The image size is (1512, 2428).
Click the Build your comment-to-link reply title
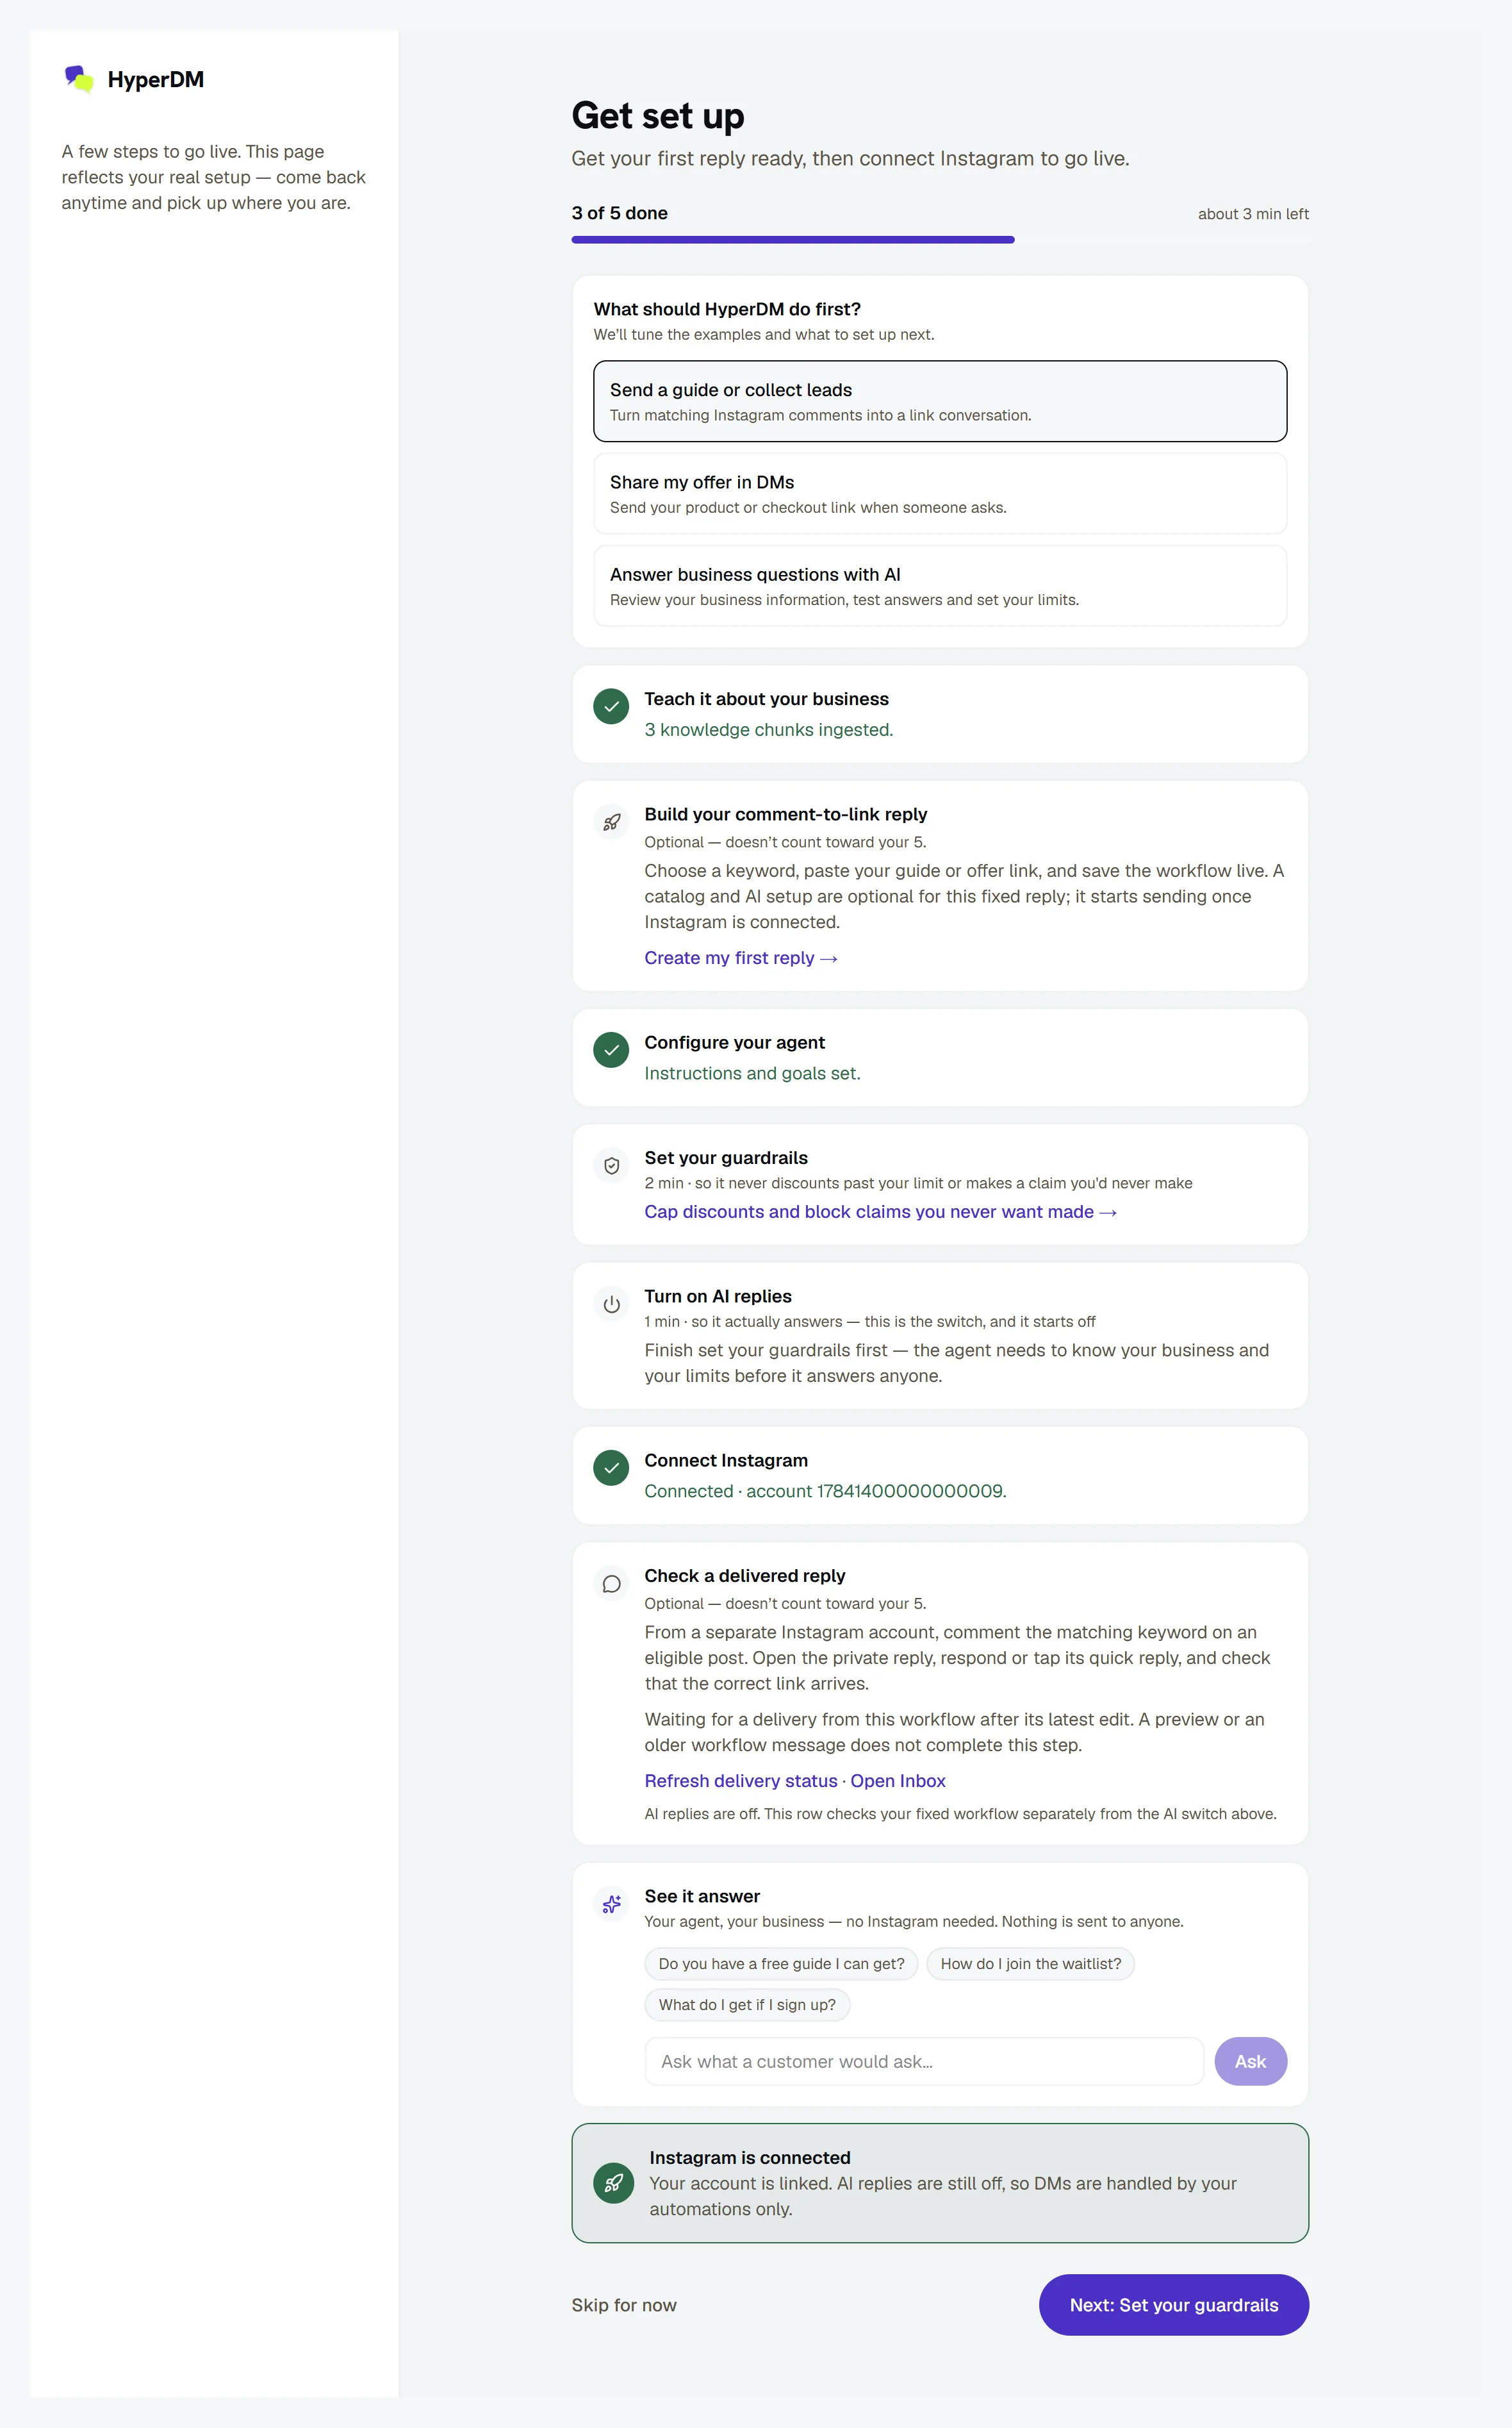coord(786,814)
